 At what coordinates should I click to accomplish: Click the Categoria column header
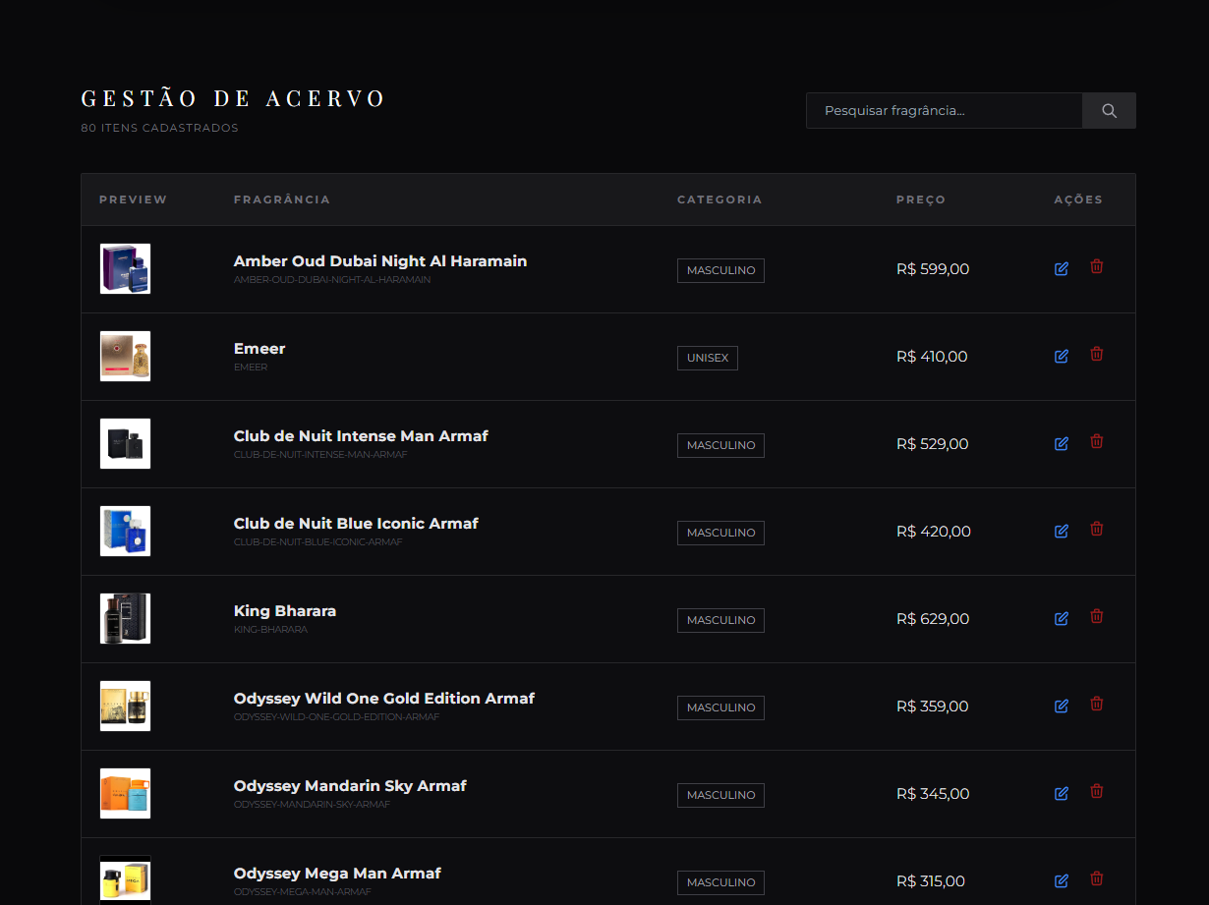[x=720, y=199]
